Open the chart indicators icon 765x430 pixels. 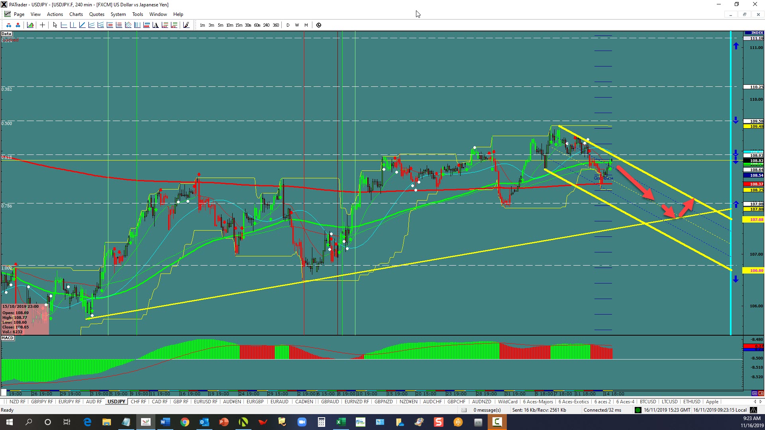[30, 25]
